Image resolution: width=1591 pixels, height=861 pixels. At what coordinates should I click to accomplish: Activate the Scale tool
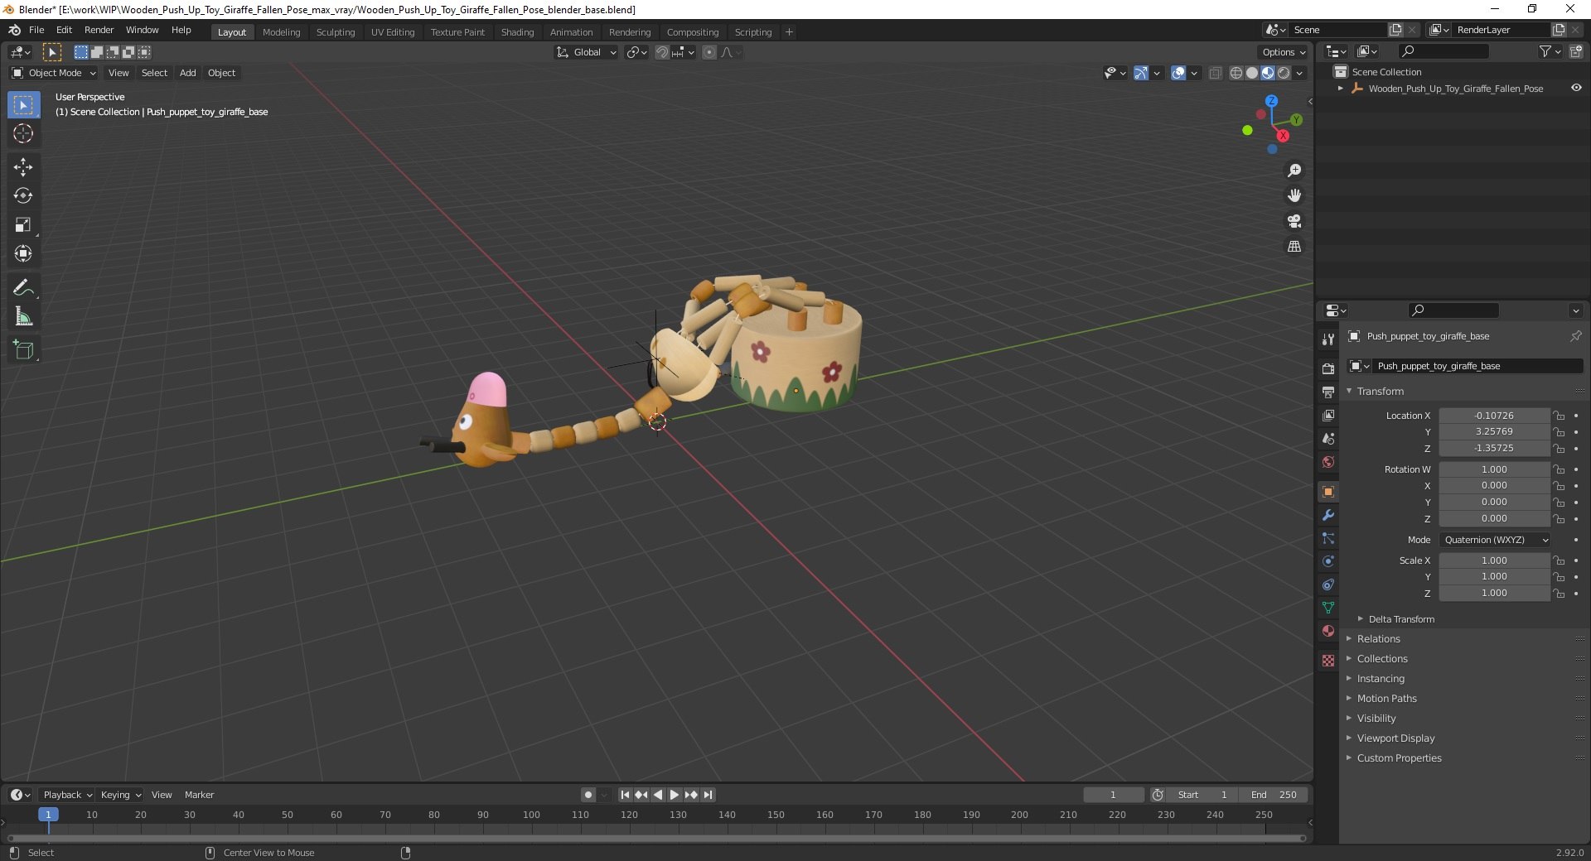pyautogui.click(x=23, y=225)
